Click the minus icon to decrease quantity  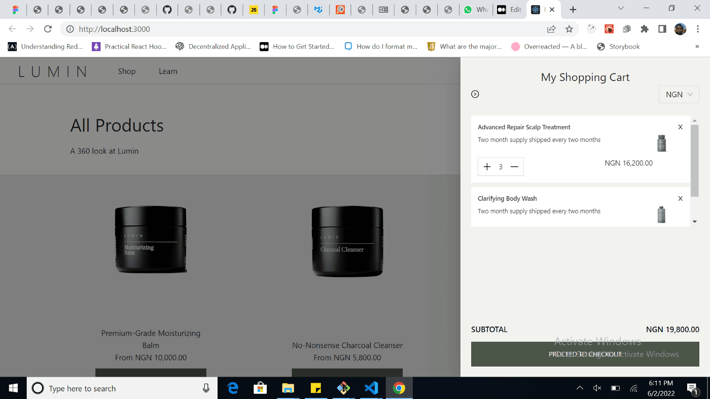click(x=514, y=167)
